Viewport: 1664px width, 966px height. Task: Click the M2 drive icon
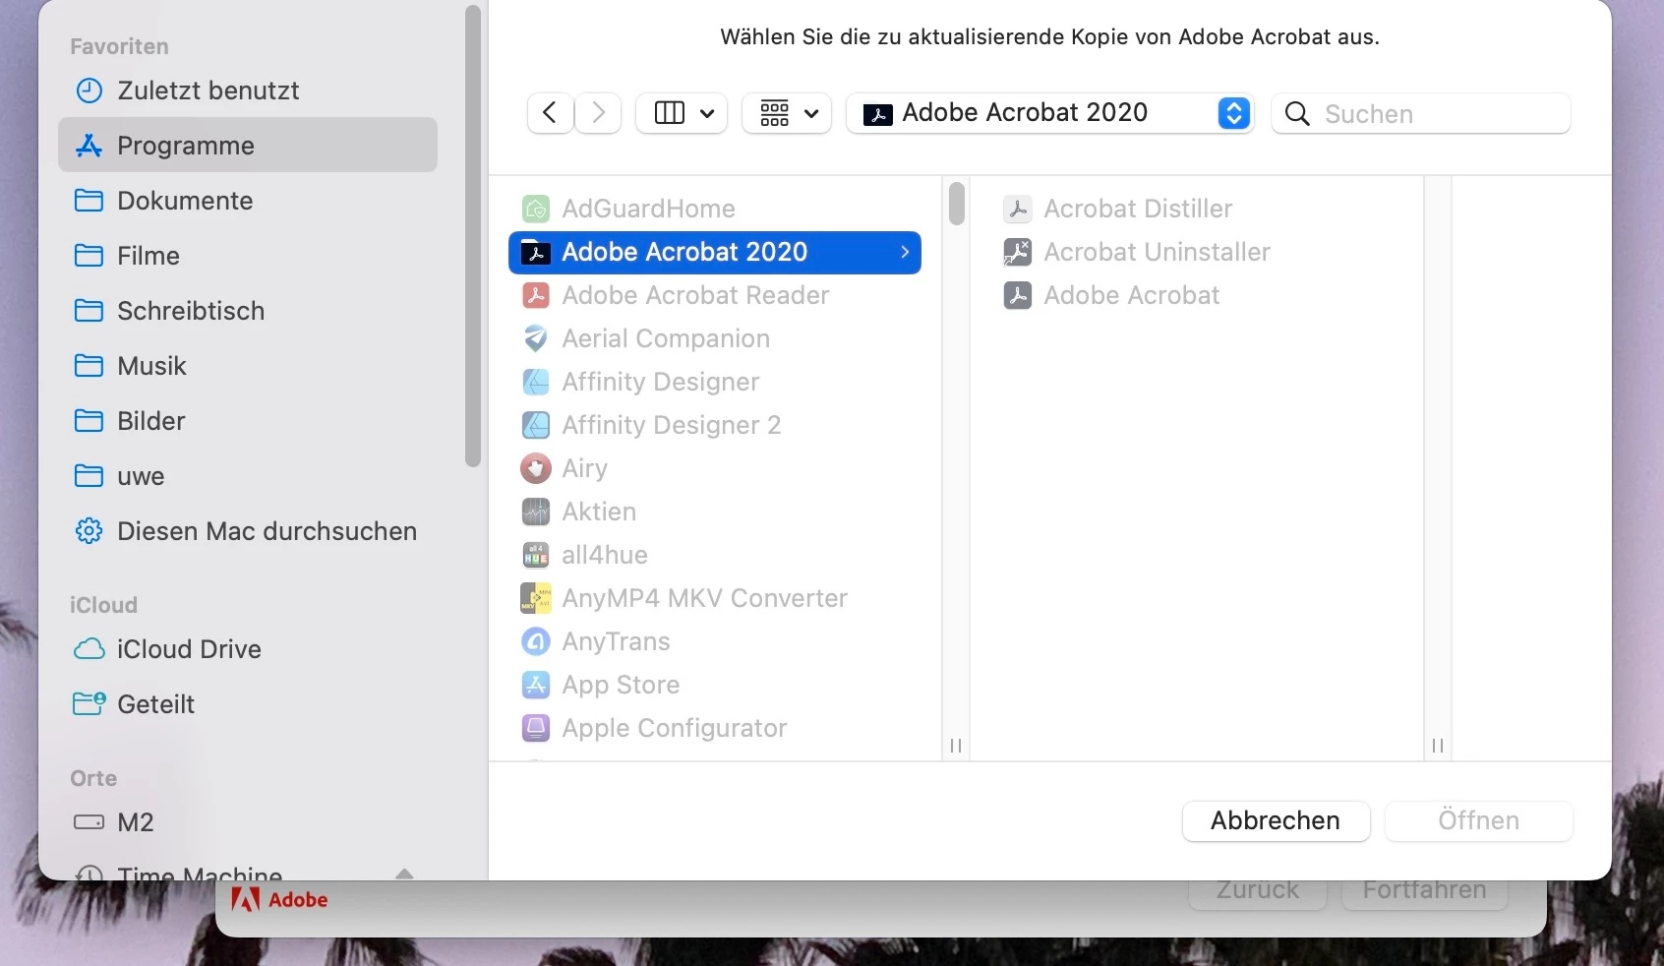89,822
